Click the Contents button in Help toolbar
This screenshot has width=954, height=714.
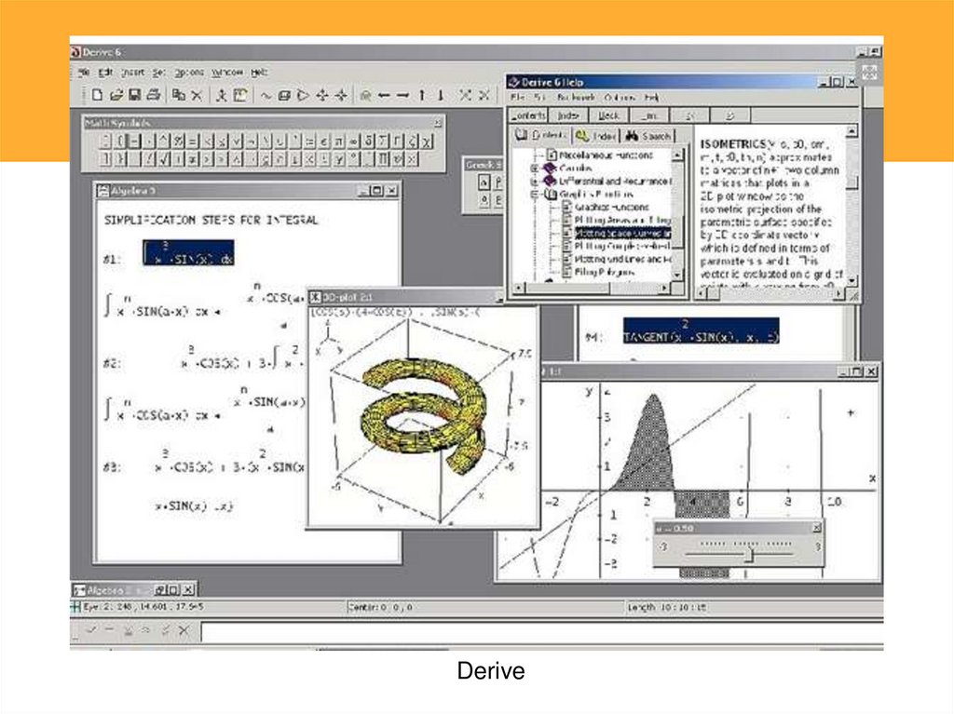tap(529, 115)
